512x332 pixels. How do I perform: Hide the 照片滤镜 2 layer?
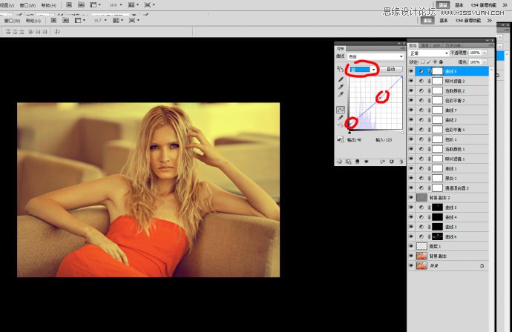pyautogui.click(x=411, y=81)
